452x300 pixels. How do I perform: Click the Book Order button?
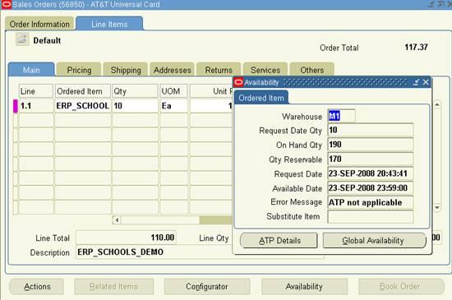[x=401, y=287]
